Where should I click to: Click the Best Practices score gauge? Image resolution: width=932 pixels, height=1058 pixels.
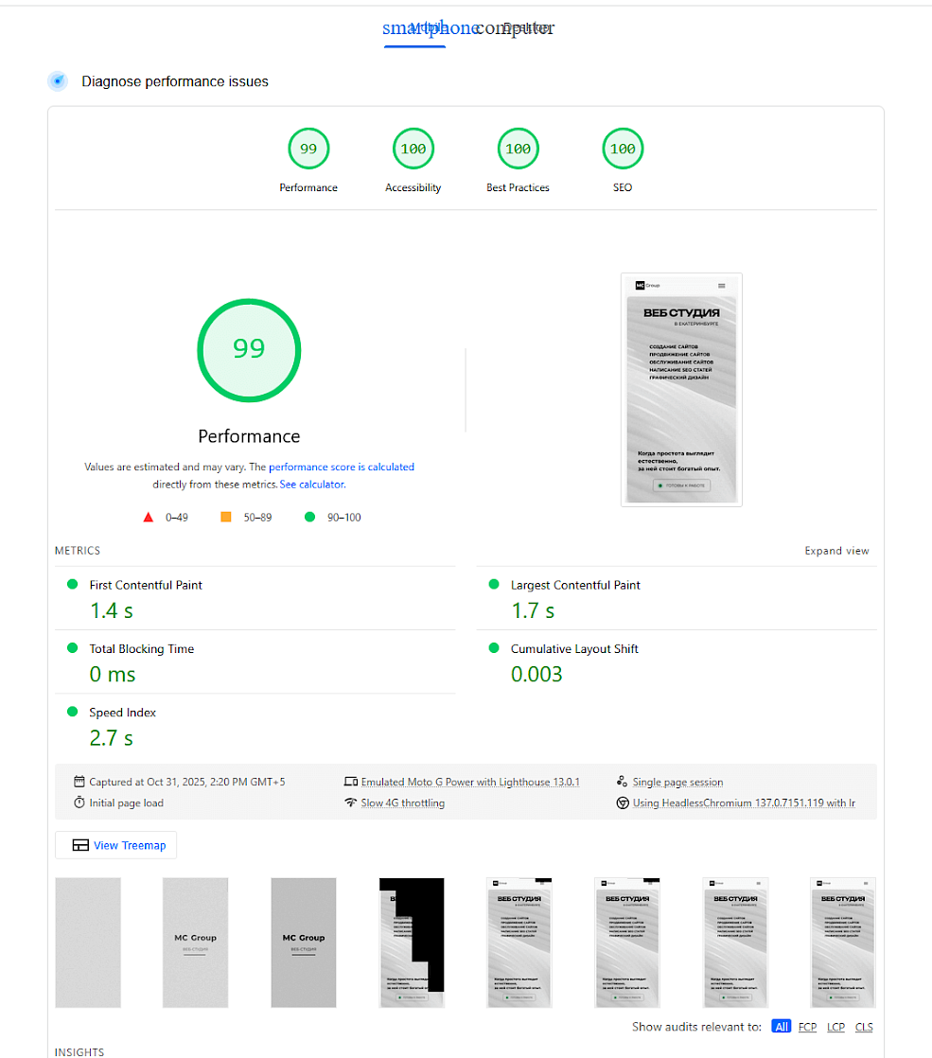(x=518, y=149)
